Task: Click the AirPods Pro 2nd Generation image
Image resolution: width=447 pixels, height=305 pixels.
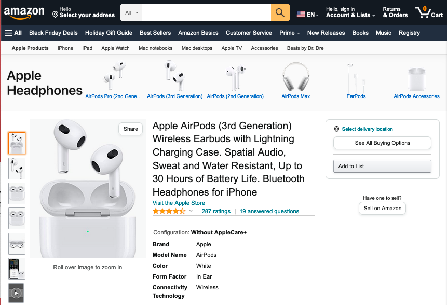Action: tap(114, 75)
